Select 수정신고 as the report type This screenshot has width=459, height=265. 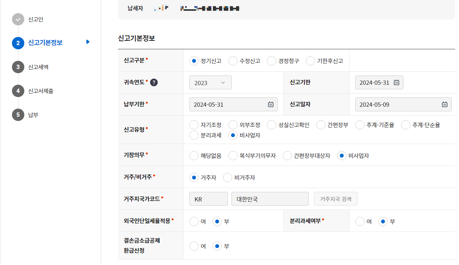(233, 60)
